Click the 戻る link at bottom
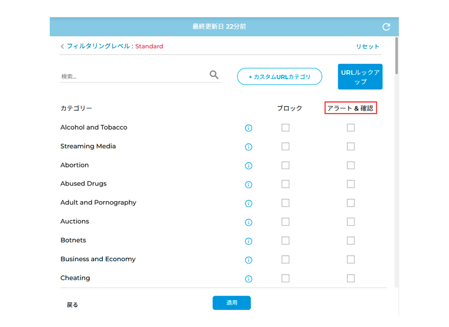This screenshot has width=449, height=327. (72, 305)
